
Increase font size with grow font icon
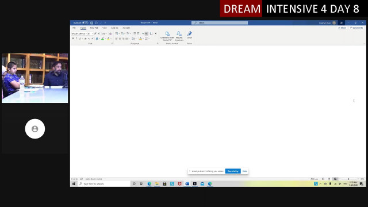pos(95,33)
